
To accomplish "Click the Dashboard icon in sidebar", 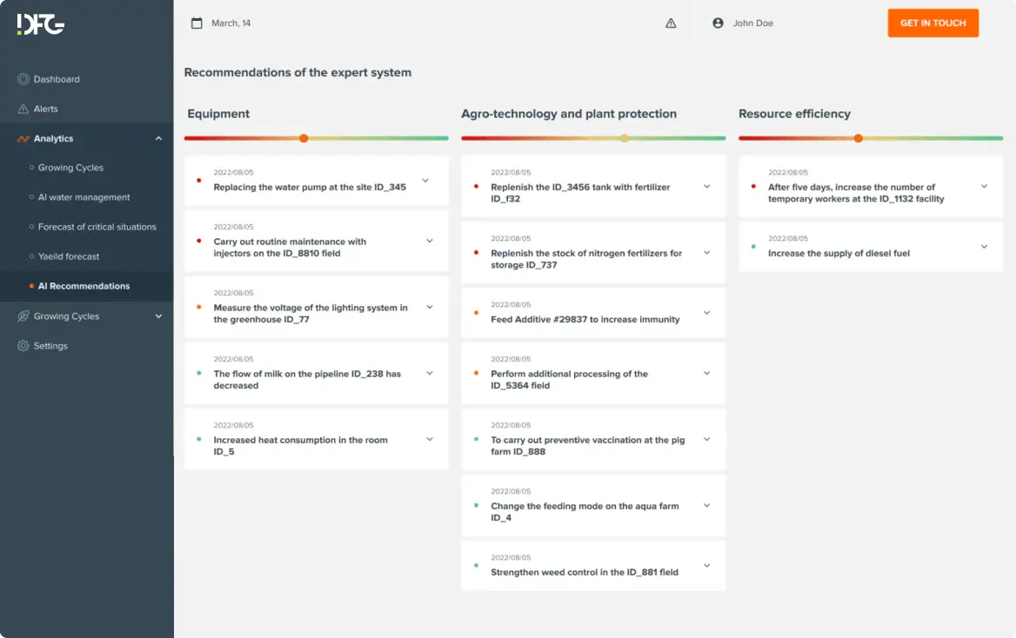I will pyautogui.click(x=23, y=79).
